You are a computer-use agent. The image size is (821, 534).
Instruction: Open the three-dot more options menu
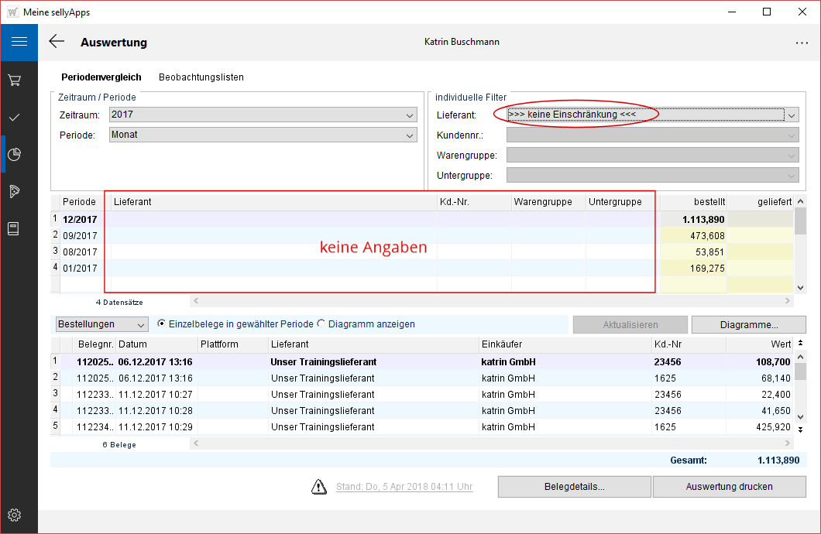[x=802, y=43]
